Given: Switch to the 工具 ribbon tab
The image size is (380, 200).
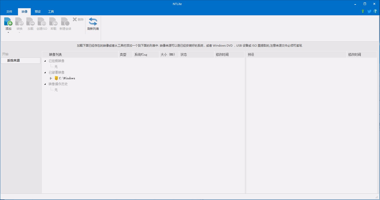Looking at the screenshot, I should (x=51, y=12).
